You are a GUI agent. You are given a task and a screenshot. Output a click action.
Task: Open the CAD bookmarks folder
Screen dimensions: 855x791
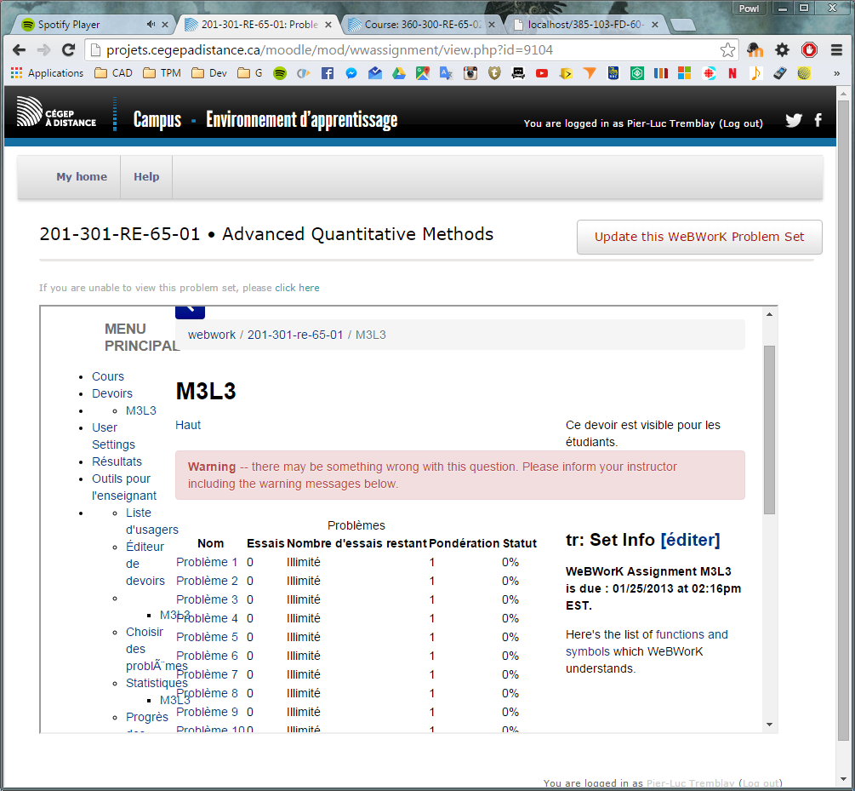pos(113,73)
